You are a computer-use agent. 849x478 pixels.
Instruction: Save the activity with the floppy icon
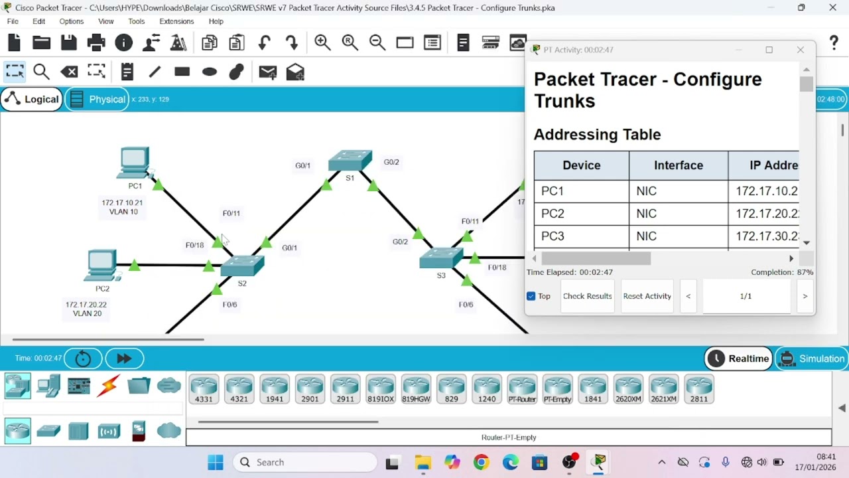click(x=69, y=43)
